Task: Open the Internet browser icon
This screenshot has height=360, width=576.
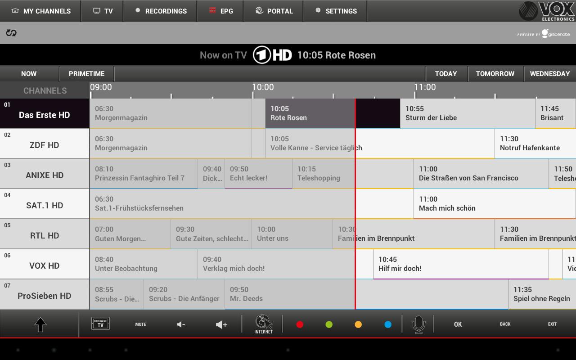Action: pyautogui.click(x=264, y=324)
